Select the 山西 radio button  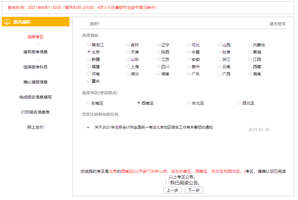pyautogui.click(x=220, y=45)
